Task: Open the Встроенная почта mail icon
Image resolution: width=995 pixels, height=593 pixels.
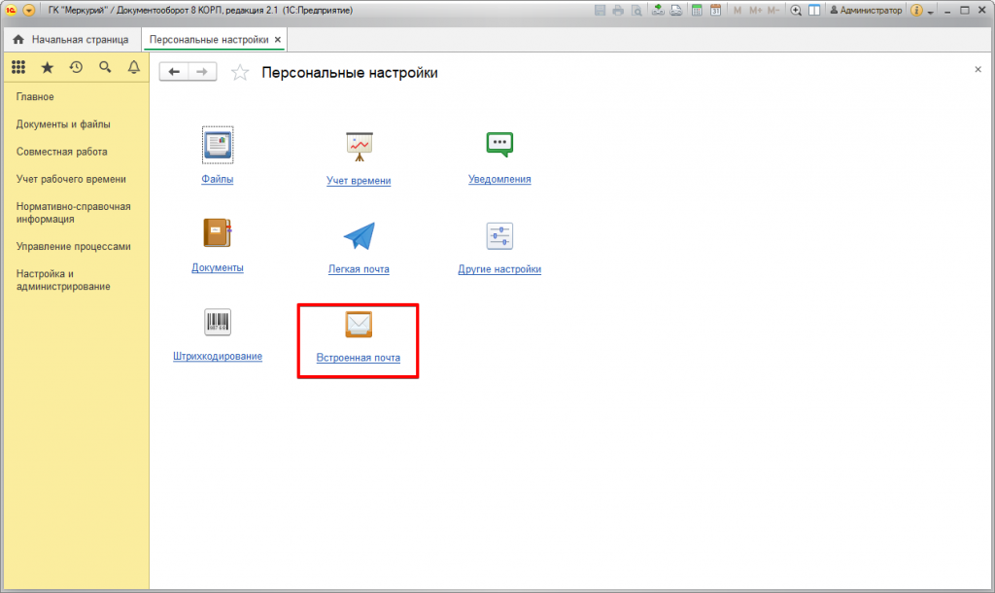Action: (x=359, y=325)
